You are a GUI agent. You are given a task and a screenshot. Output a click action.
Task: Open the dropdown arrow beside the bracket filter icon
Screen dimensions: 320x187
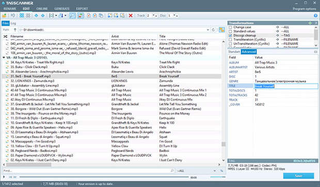pos(56,15)
